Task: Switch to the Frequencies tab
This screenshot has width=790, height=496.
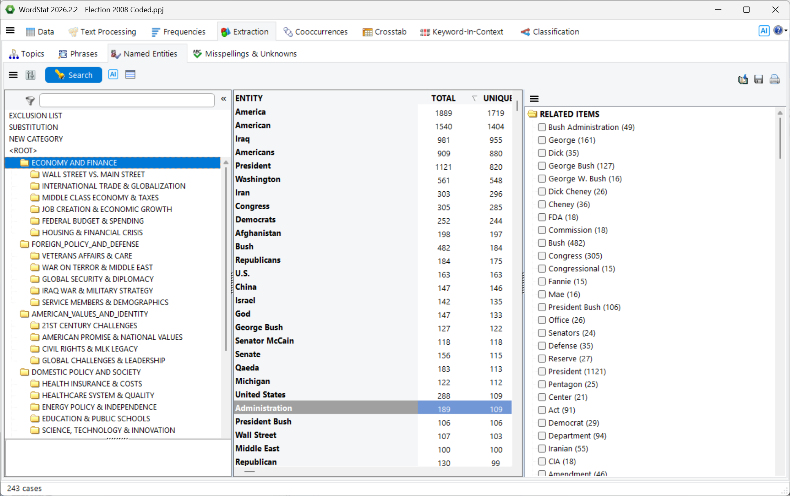Action: coord(179,32)
